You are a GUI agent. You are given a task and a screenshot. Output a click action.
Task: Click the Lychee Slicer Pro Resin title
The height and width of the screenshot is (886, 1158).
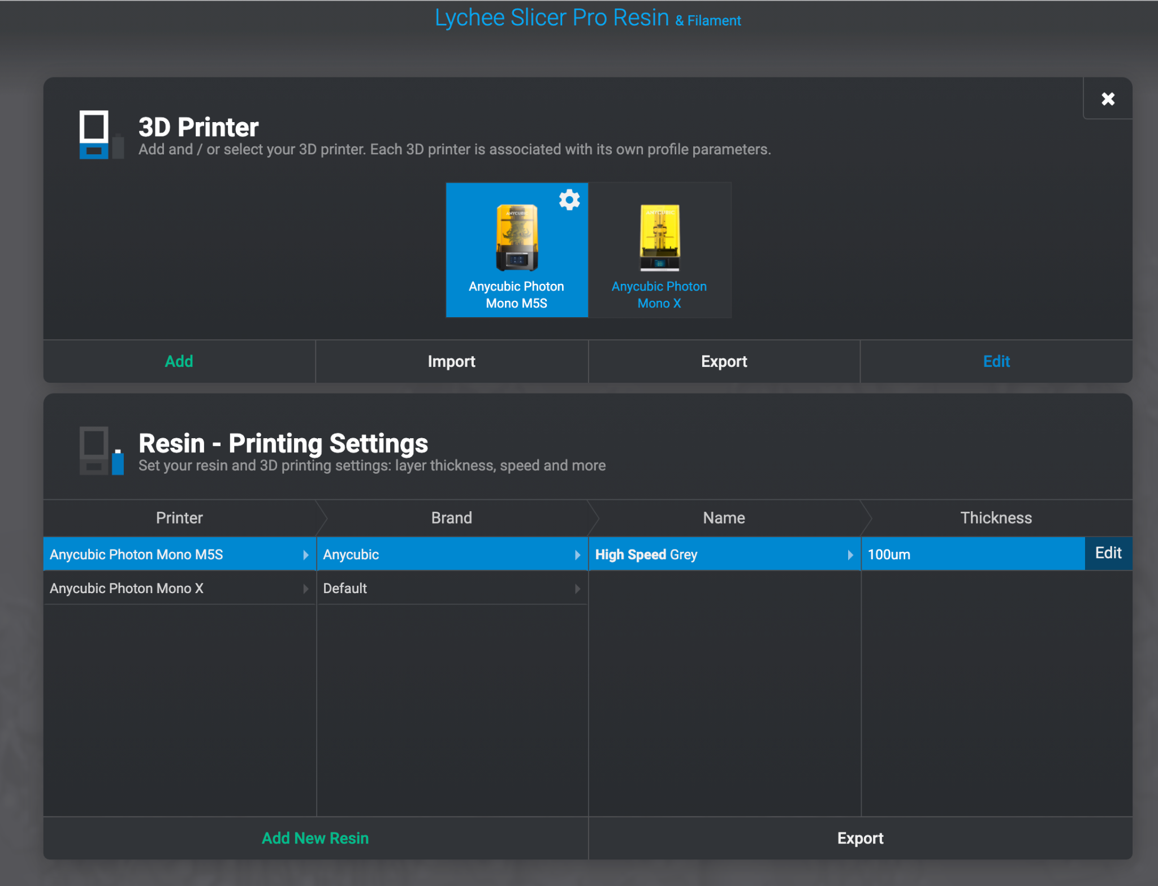point(552,18)
